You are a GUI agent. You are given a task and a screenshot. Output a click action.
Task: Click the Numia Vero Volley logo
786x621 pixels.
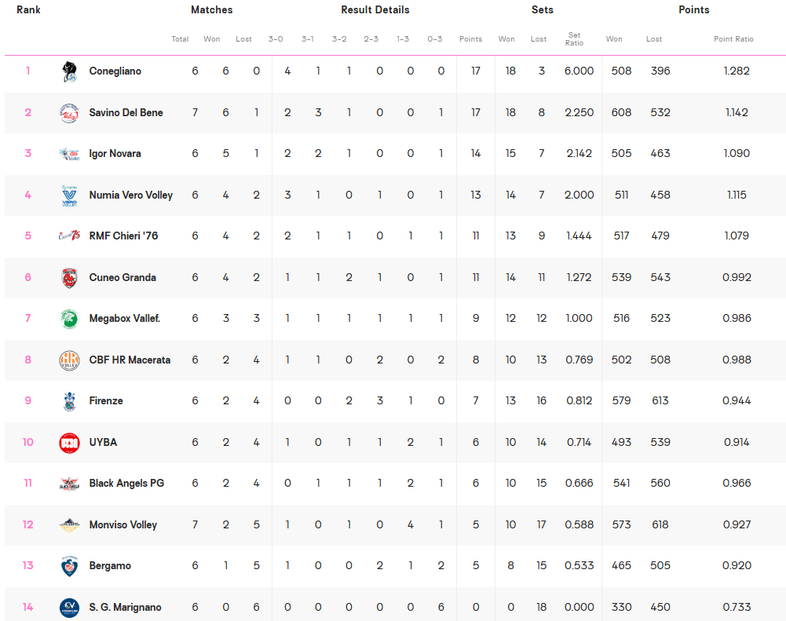(69, 195)
